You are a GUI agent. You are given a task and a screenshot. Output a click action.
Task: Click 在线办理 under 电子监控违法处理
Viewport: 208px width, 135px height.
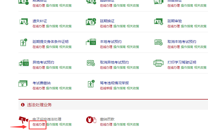coord(39,125)
